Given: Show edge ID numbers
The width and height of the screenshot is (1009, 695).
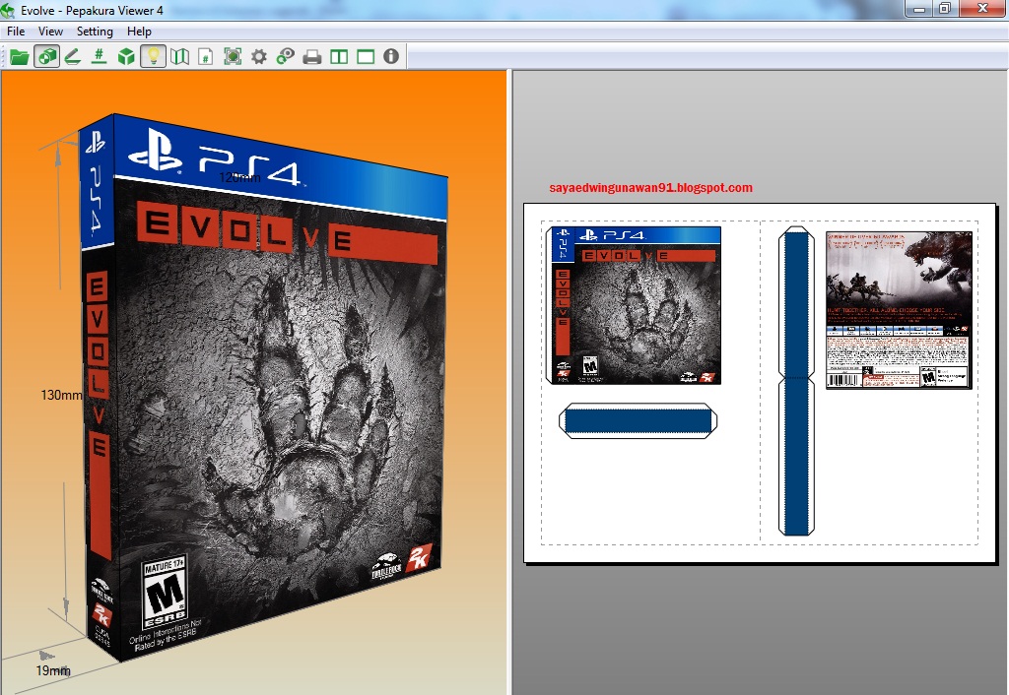Looking at the screenshot, I should pos(98,56).
